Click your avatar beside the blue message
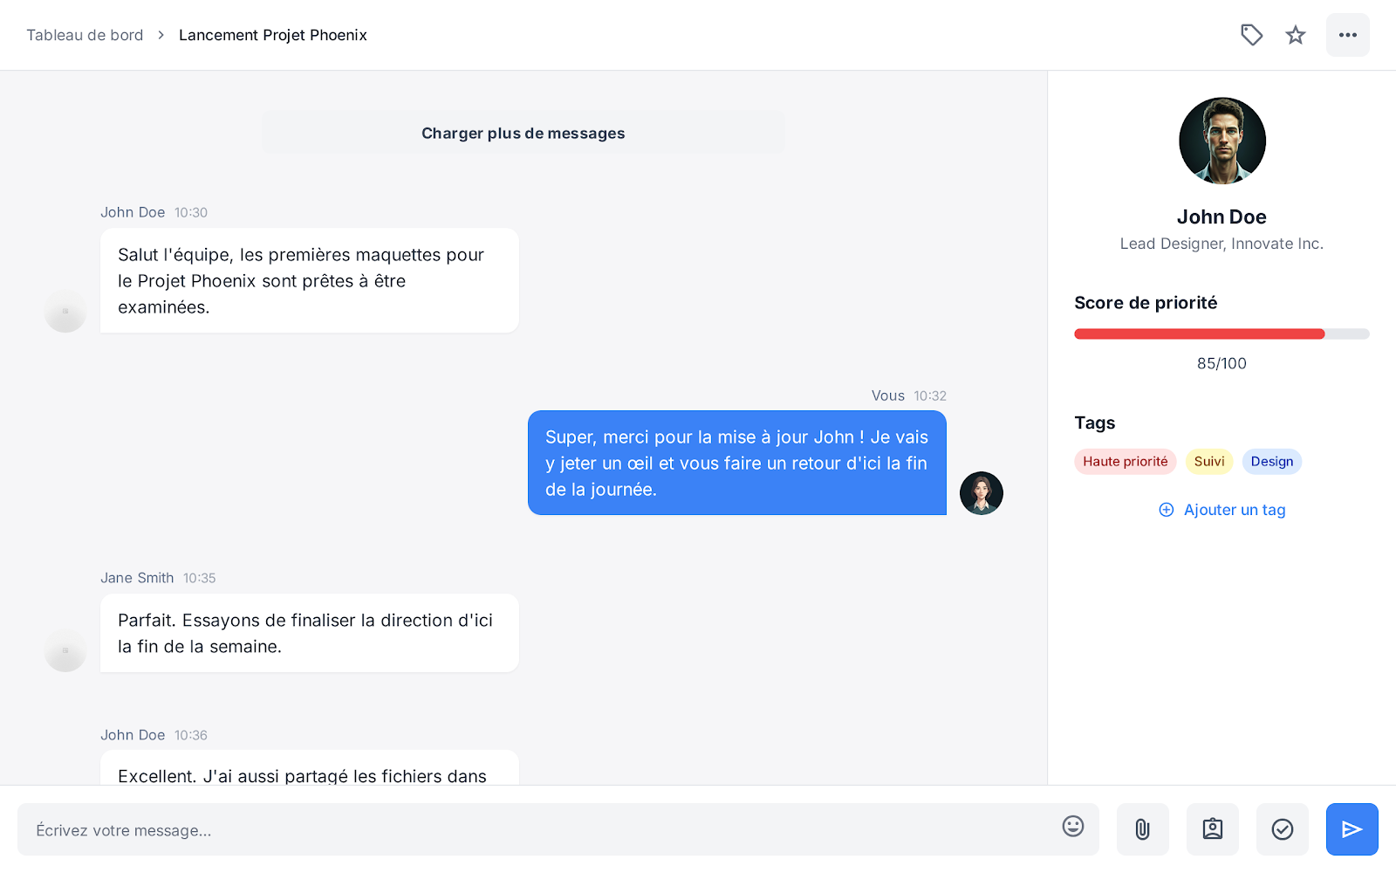Screen dimensions: 1396x873 (x=982, y=493)
